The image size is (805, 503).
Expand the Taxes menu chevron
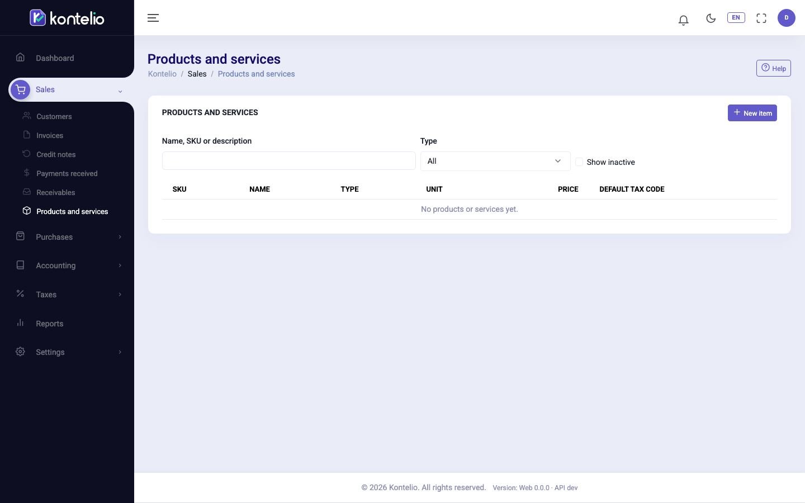[120, 295]
